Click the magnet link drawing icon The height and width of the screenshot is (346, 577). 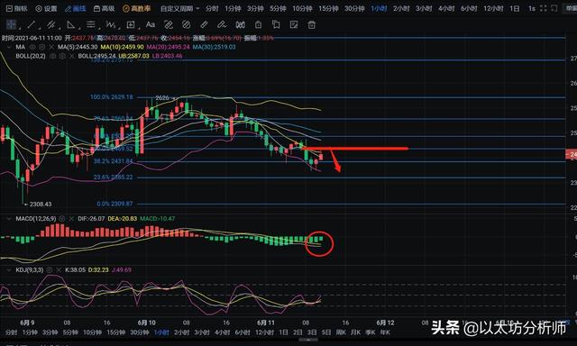click(169, 24)
